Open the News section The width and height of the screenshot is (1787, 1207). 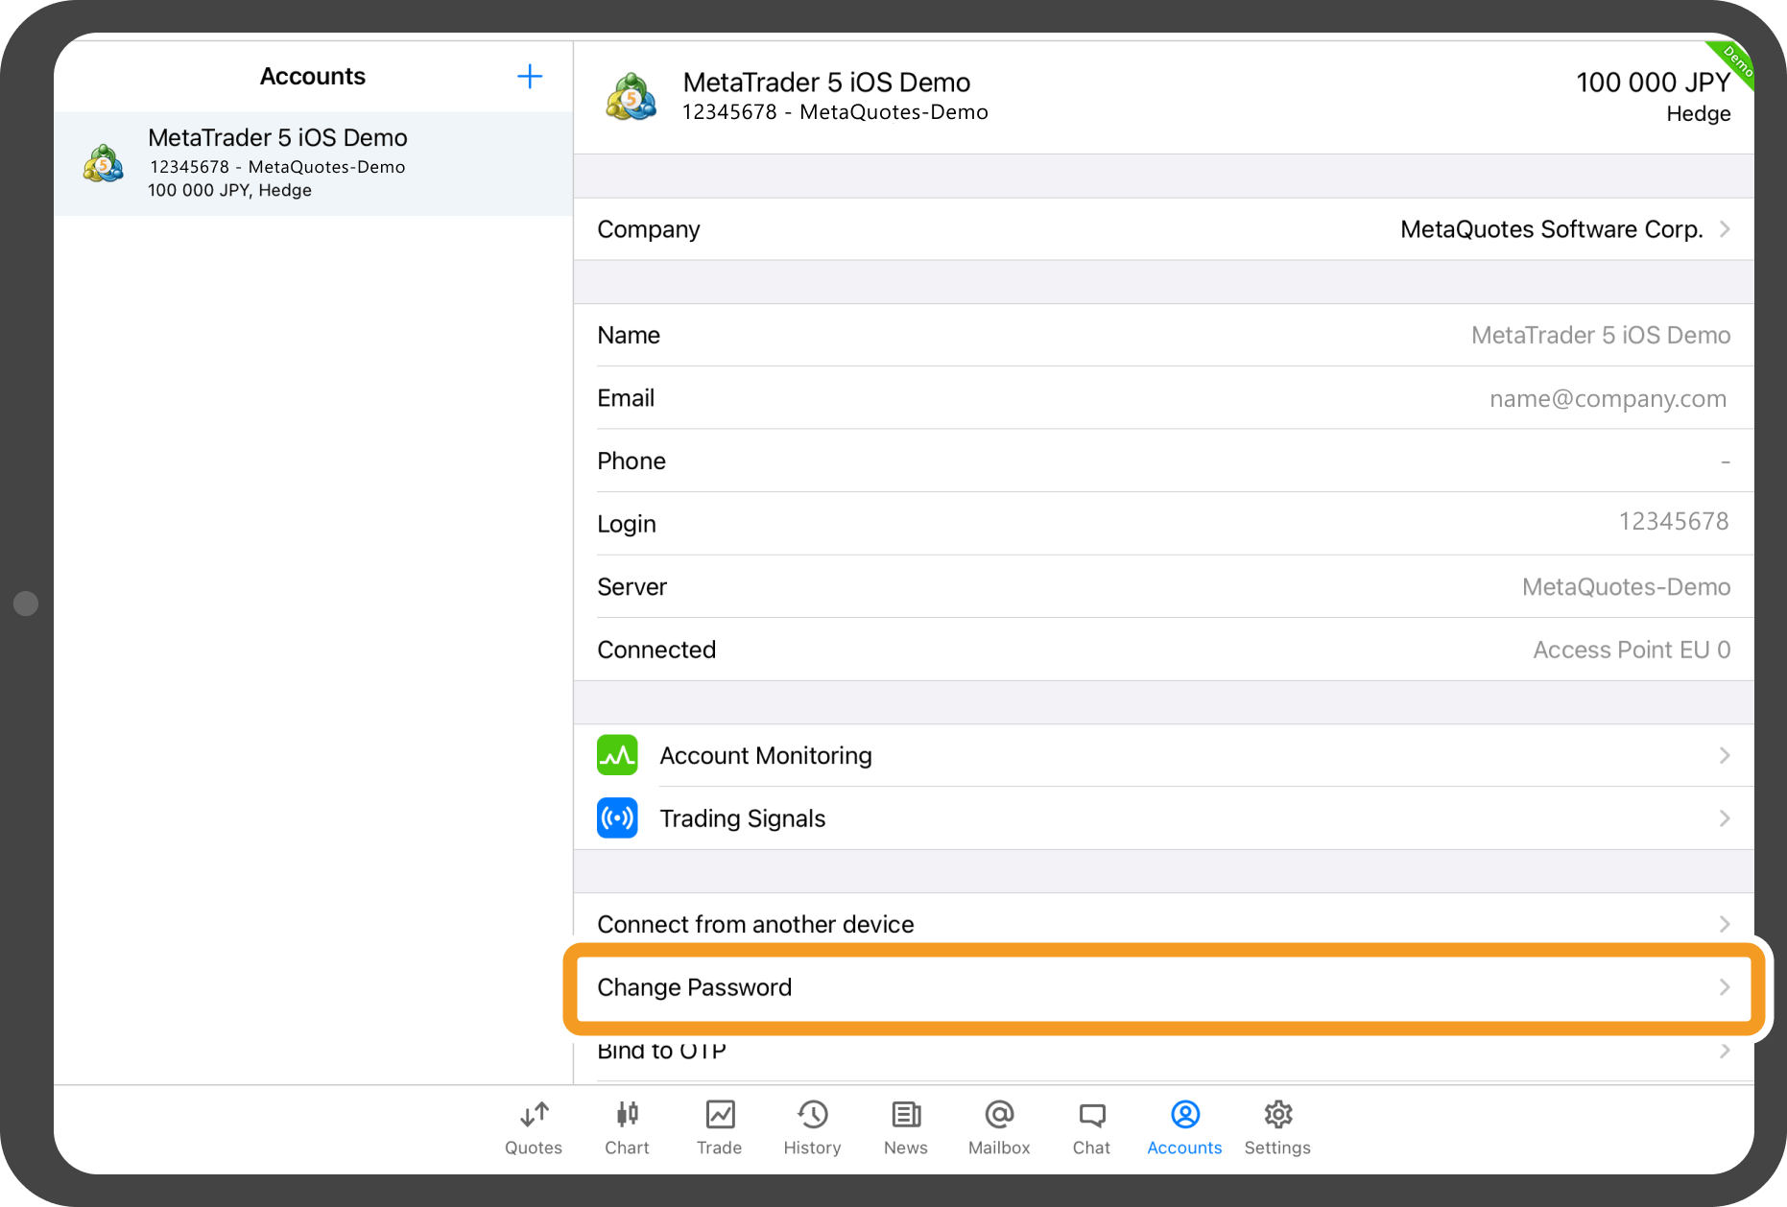pyautogui.click(x=905, y=1127)
